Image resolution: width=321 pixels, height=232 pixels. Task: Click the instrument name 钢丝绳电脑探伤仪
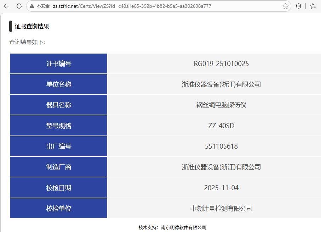coord(221,105)
